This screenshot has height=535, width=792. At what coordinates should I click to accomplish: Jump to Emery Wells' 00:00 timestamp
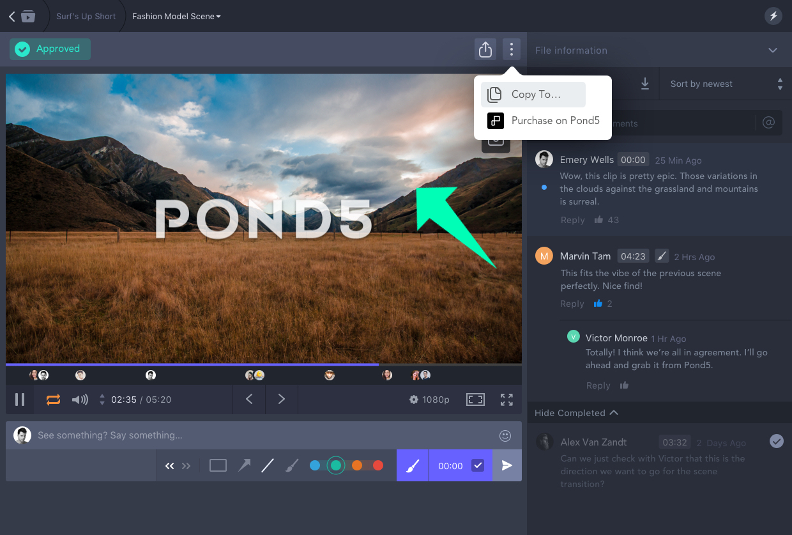coord(634,160)
